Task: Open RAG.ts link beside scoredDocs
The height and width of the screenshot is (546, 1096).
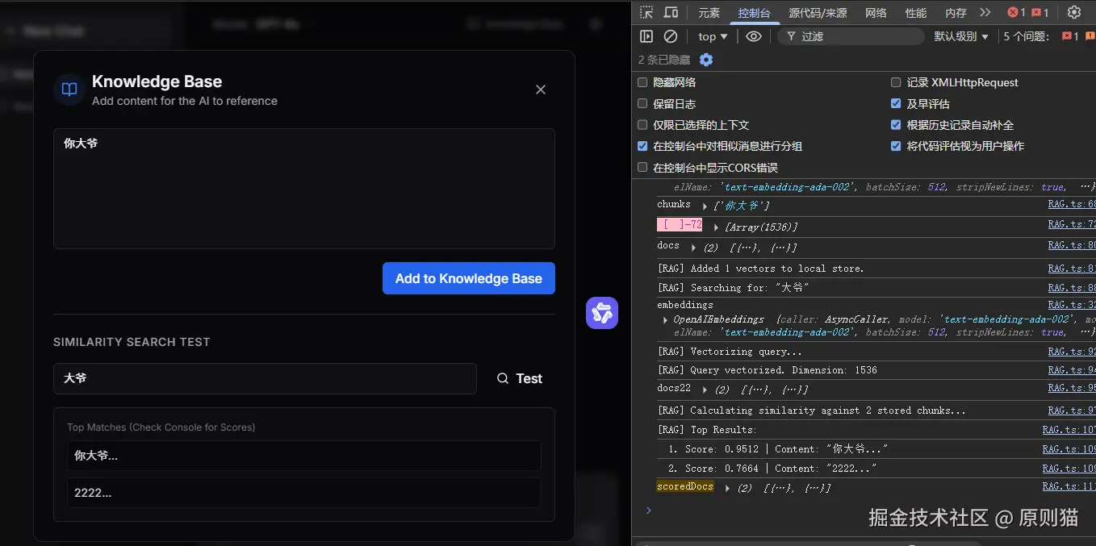Action: (x=1069, y=486)
